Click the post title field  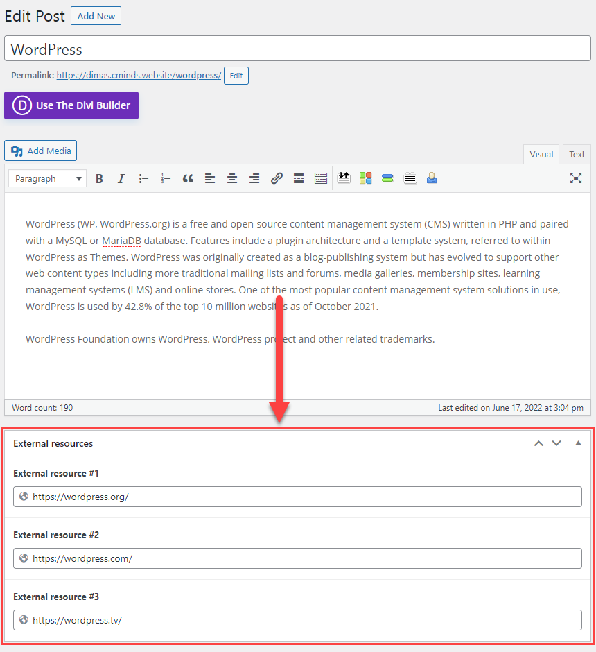(297, 49)
